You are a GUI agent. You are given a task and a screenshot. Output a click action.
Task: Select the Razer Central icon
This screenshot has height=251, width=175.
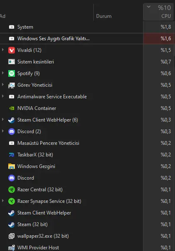click(12, 190)
